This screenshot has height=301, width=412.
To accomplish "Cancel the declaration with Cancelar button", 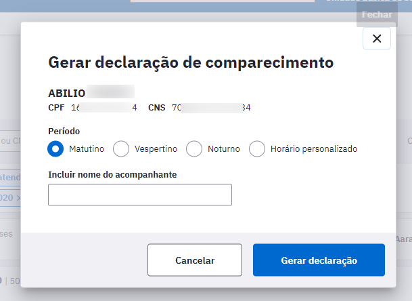I will point(195,260).
